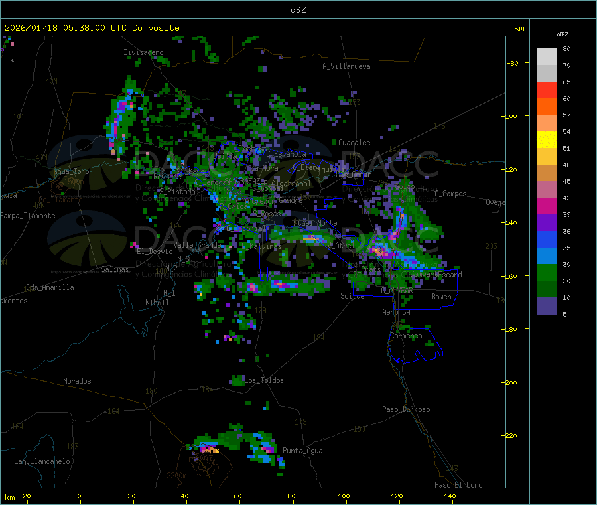Click the Los_Toldos map label

click(x=264, y=380)
